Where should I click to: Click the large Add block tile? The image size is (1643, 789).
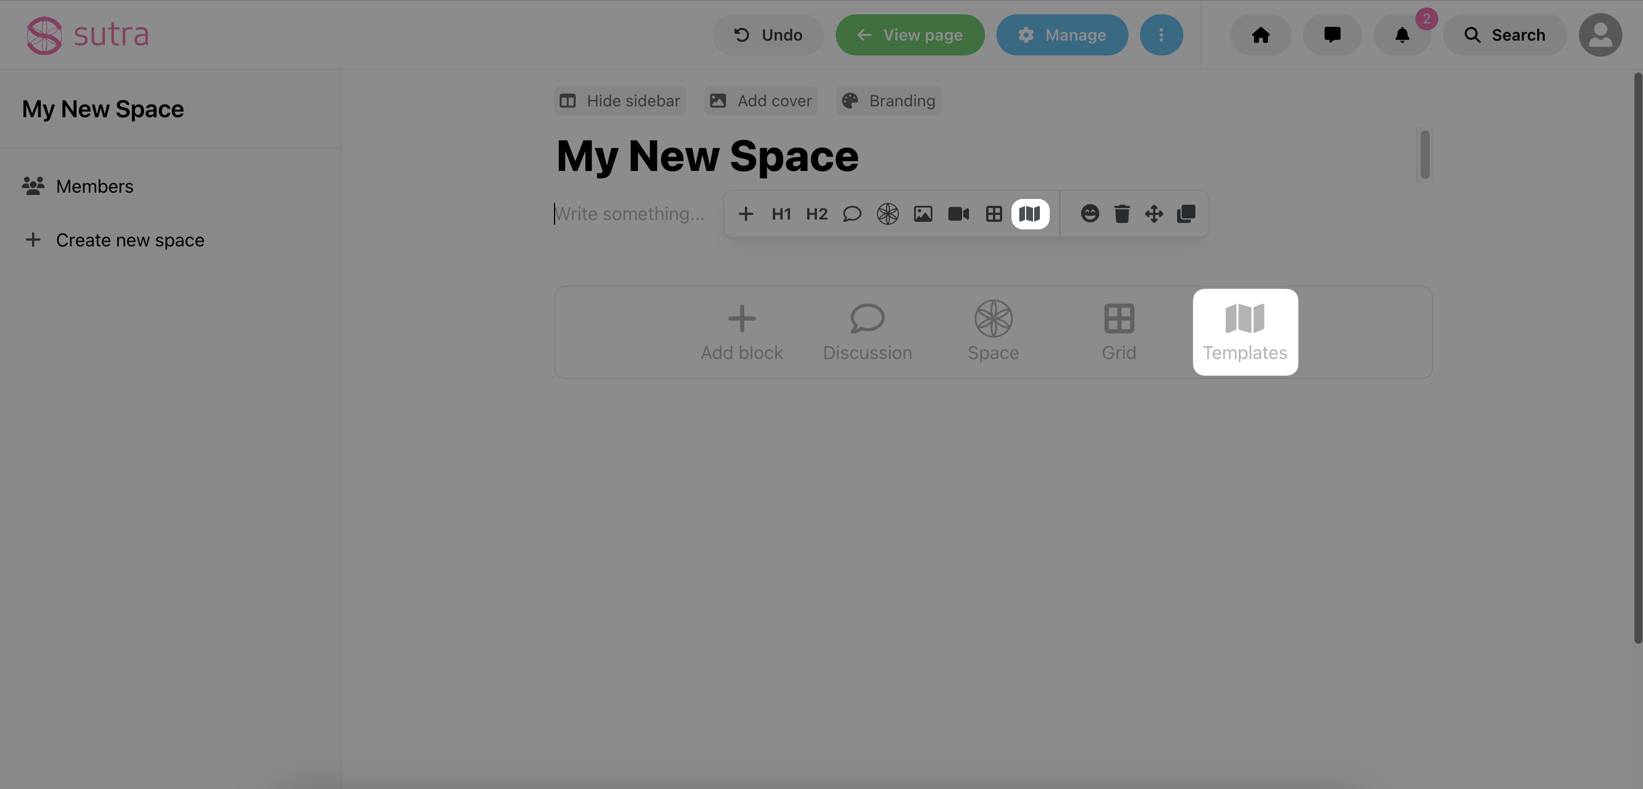tap(742, 332)
